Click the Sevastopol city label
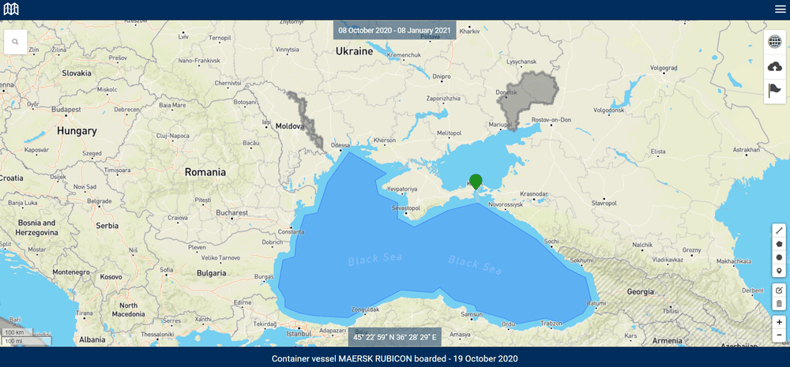790x367 pixels. tap(405, 208)
